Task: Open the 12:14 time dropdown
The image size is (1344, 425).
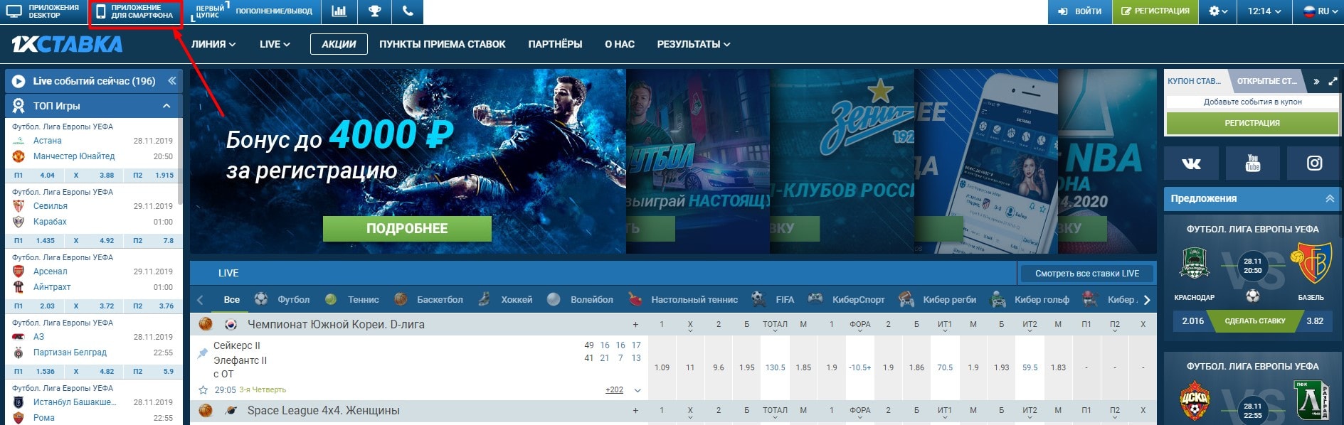Action: click(1264, 11)
